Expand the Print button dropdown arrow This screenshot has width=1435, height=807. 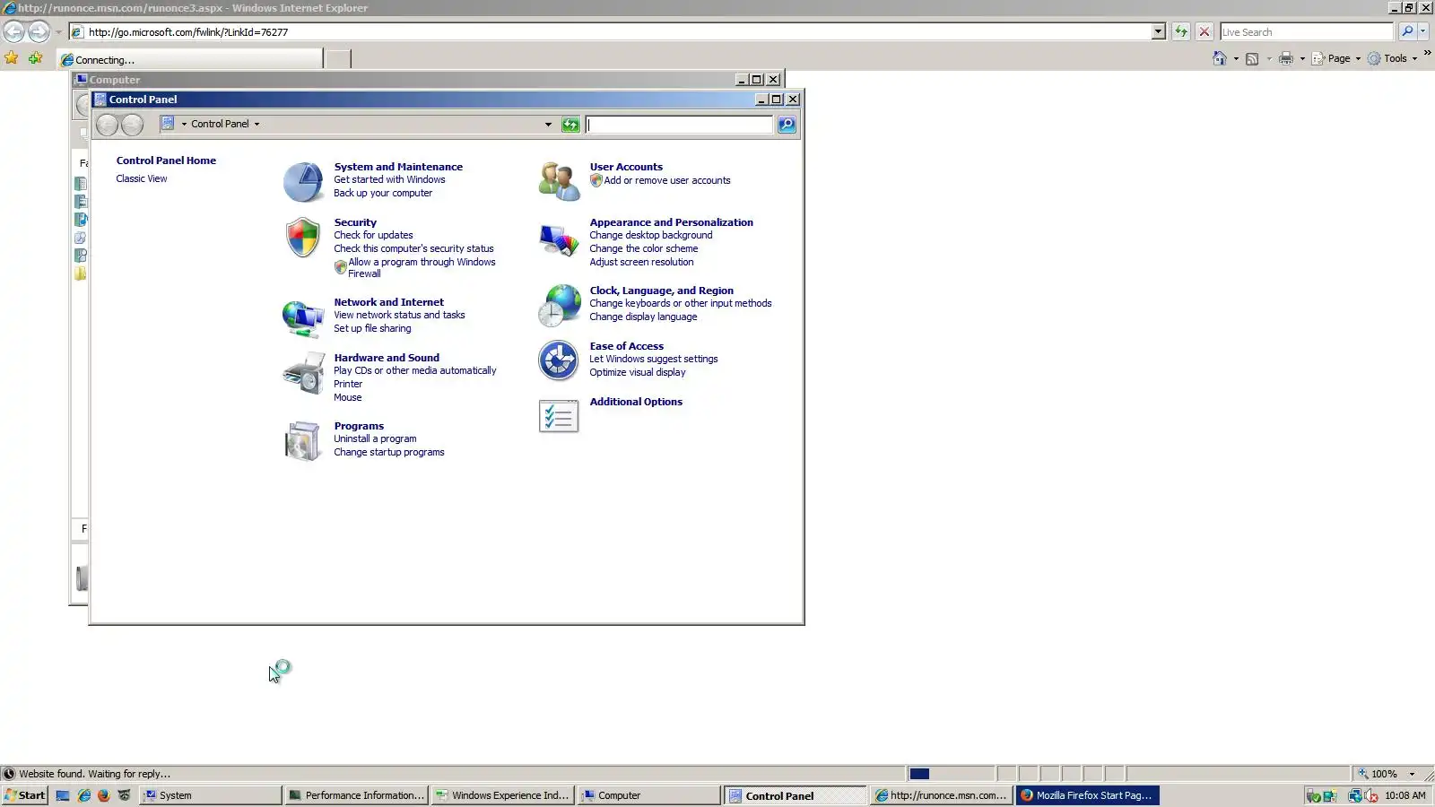click(1302, 58)
